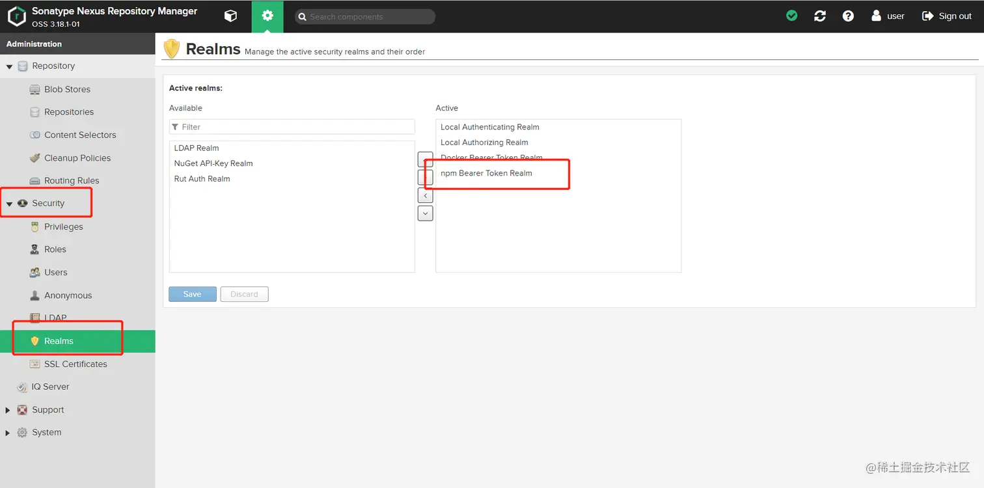Click the Roles person icon
Image resolution: width=984 pixels, height=488 pixels.
click(35, 249)
